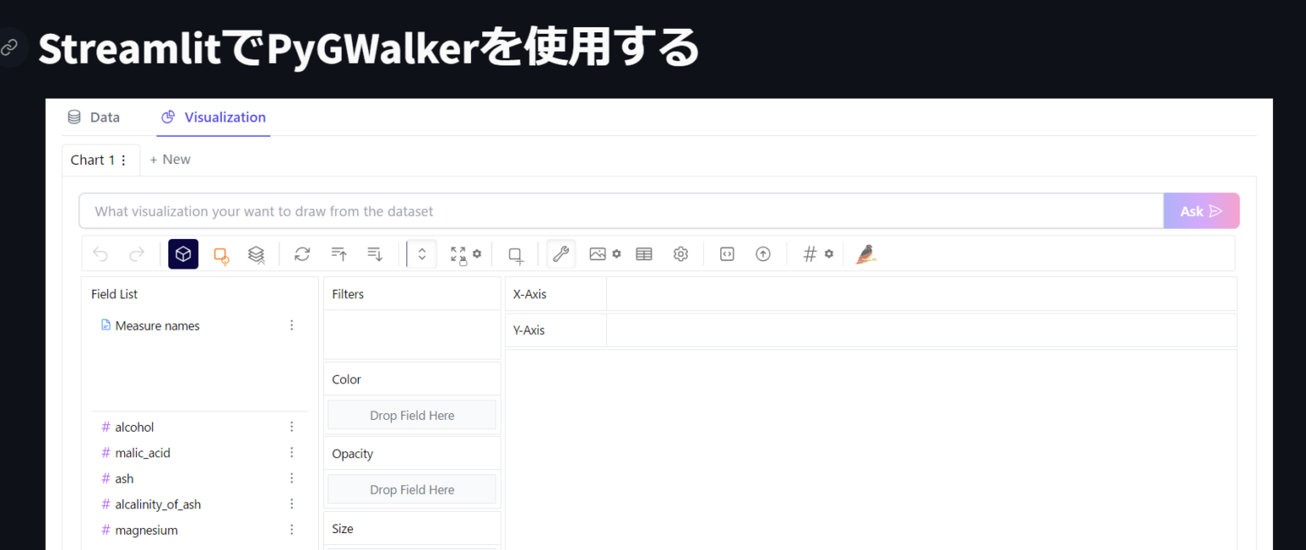Open the export code viewer icon
Viewport: 1306px width, 550px height.
(726, 253)
